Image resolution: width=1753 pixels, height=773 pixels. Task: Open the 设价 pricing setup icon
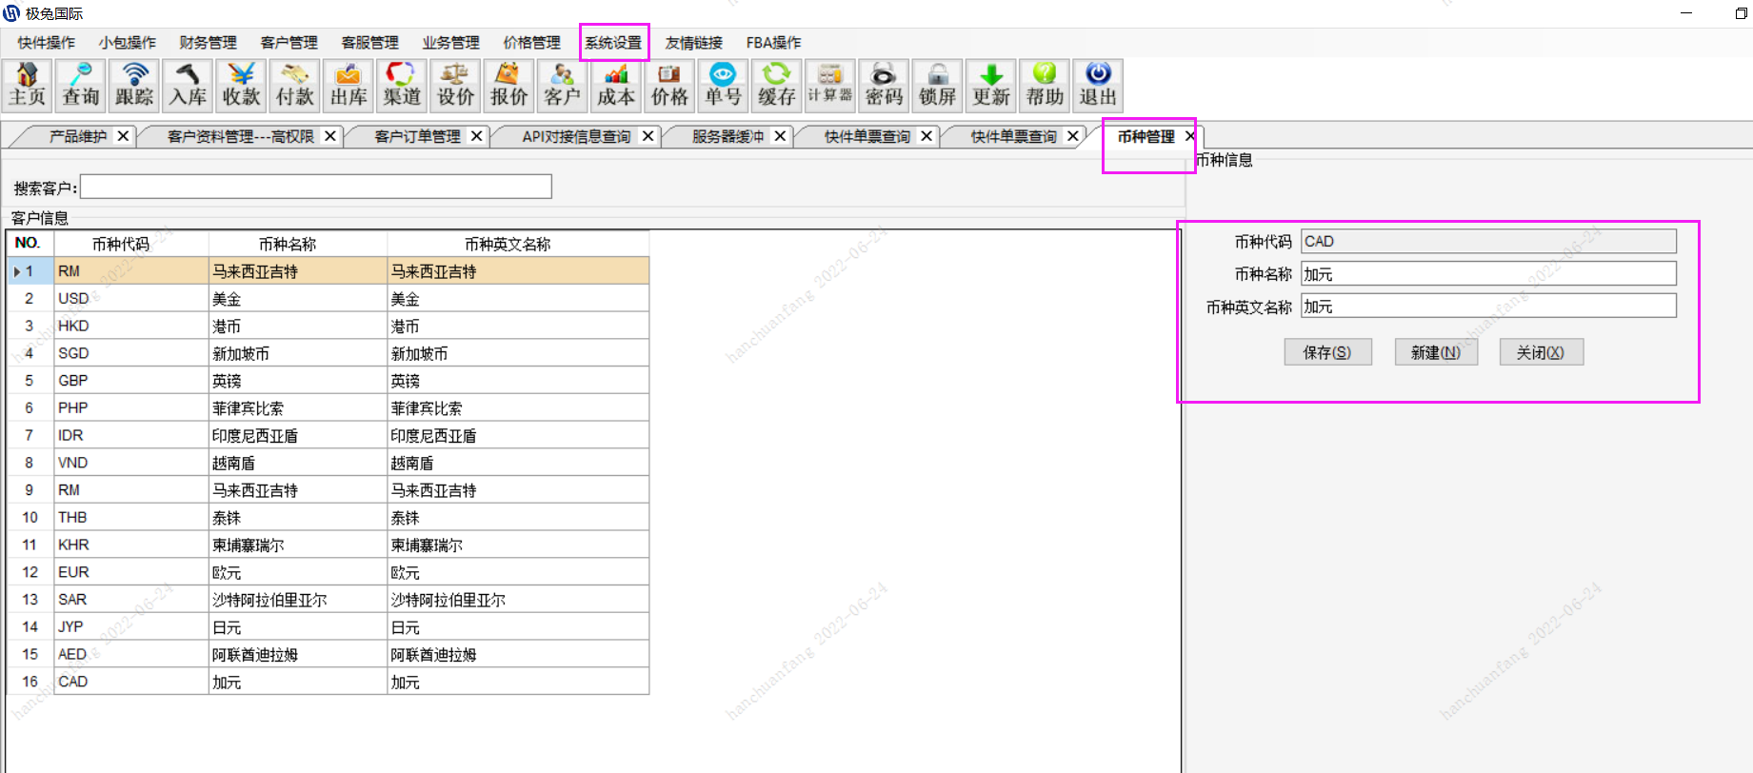tap(455, 86)
